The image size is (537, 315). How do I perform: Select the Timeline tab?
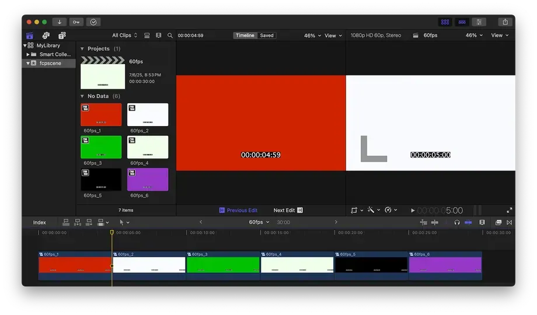tap(245, 35)
